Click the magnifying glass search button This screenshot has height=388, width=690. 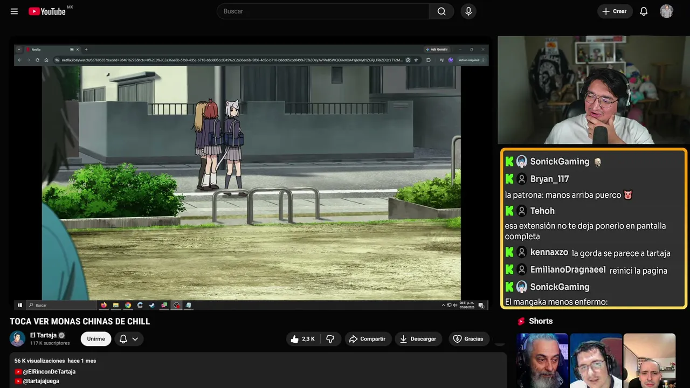point(441,11)
